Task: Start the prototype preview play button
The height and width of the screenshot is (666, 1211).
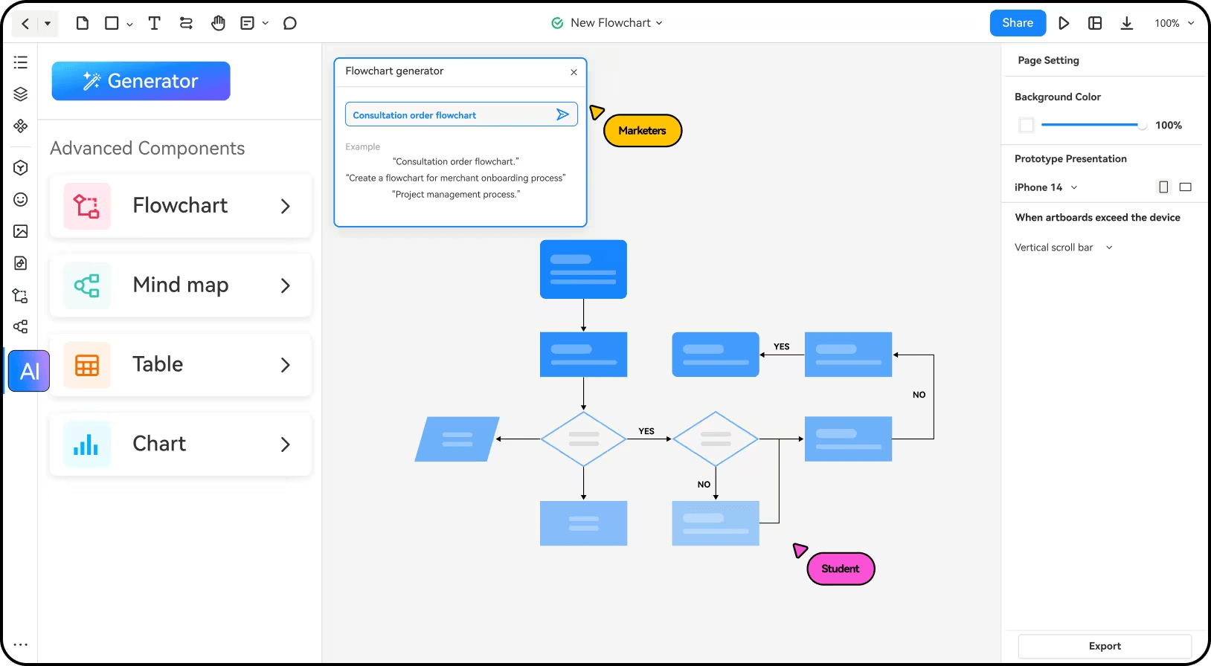Action: click(1064, 23)
